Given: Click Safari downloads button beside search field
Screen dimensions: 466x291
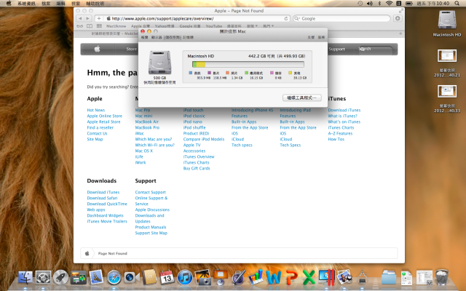Looking at the screenshot, I should point(398,18).
